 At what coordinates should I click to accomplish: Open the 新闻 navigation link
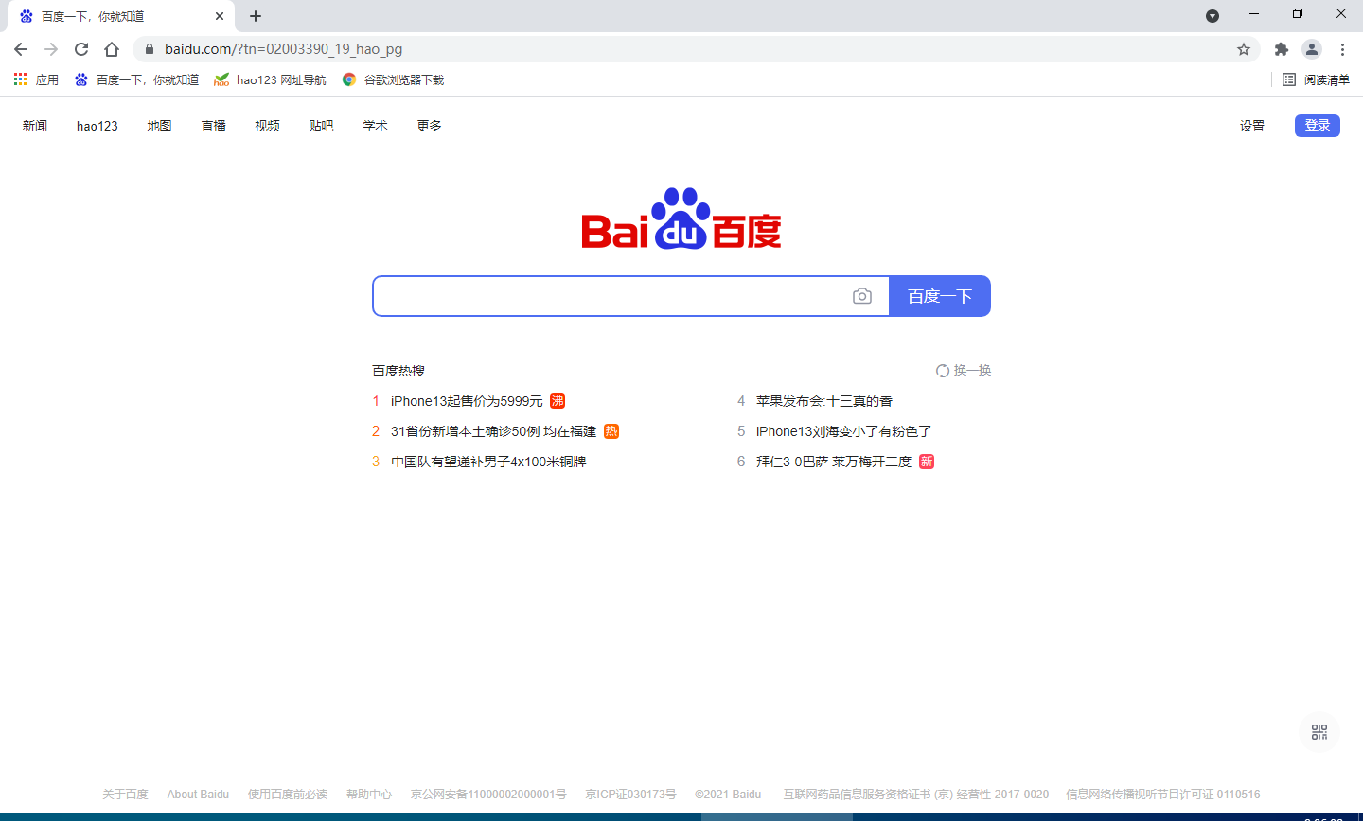(35, 126)
